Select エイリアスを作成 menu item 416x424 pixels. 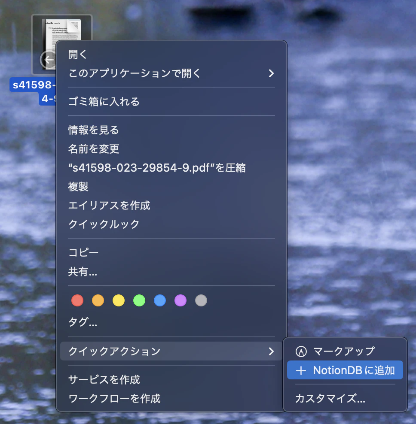[x=171, y=206]
